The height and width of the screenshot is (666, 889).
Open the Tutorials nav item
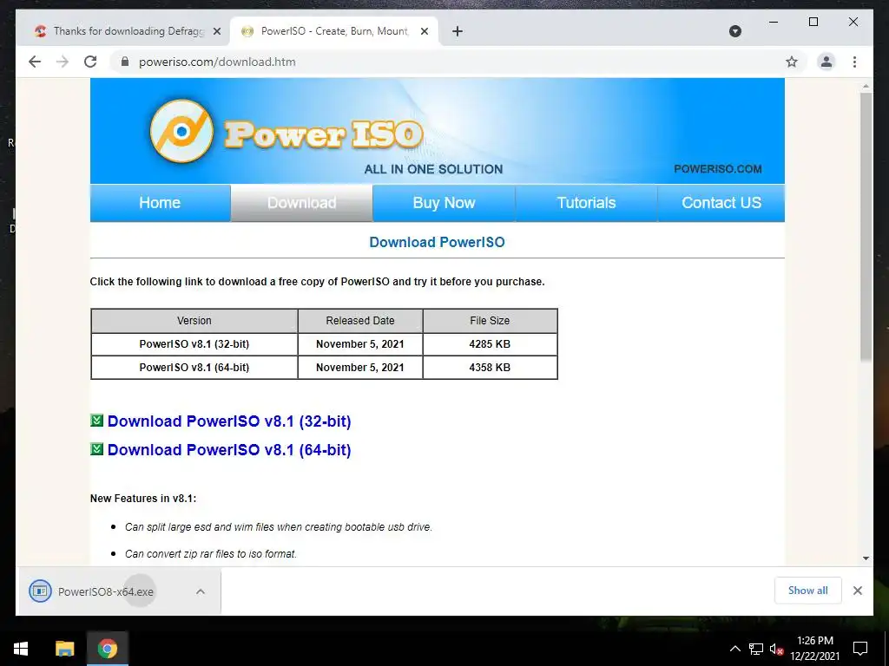(x=586, y=203)
